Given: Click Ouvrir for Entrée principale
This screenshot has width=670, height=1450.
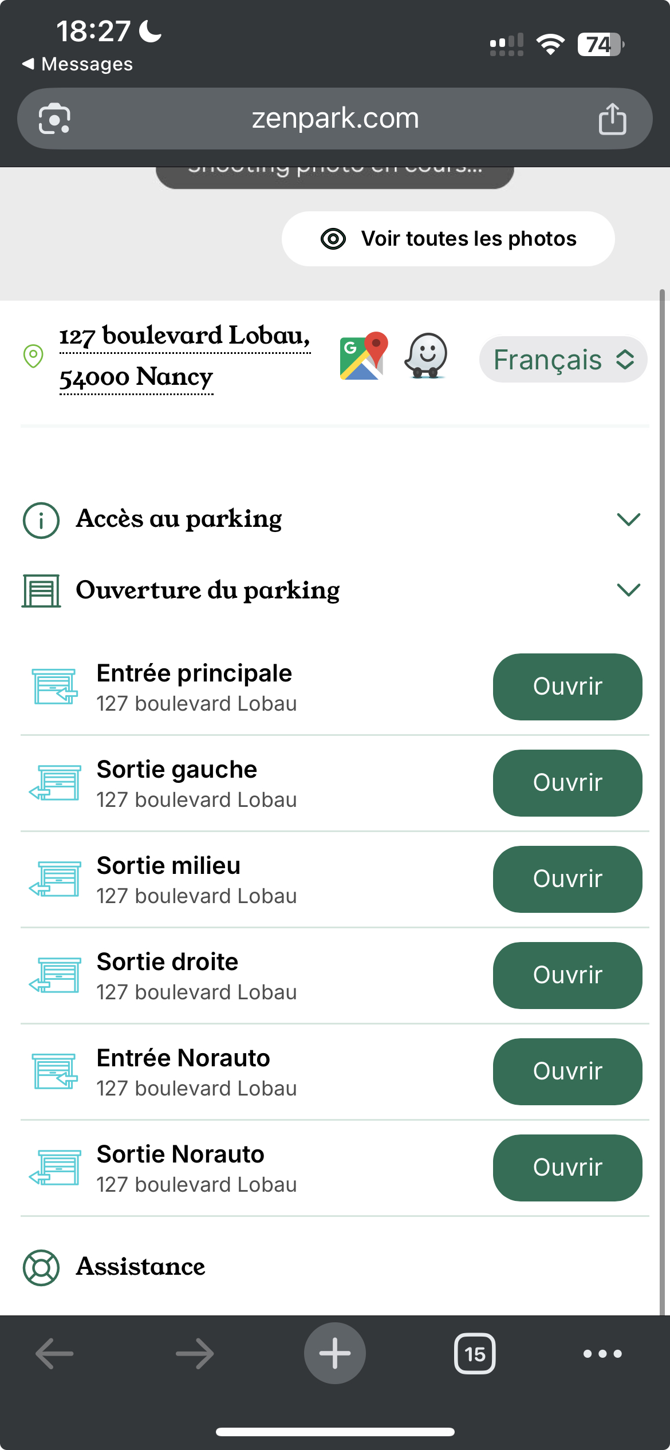Looking at the screenshot, I should tap(567, 687).
